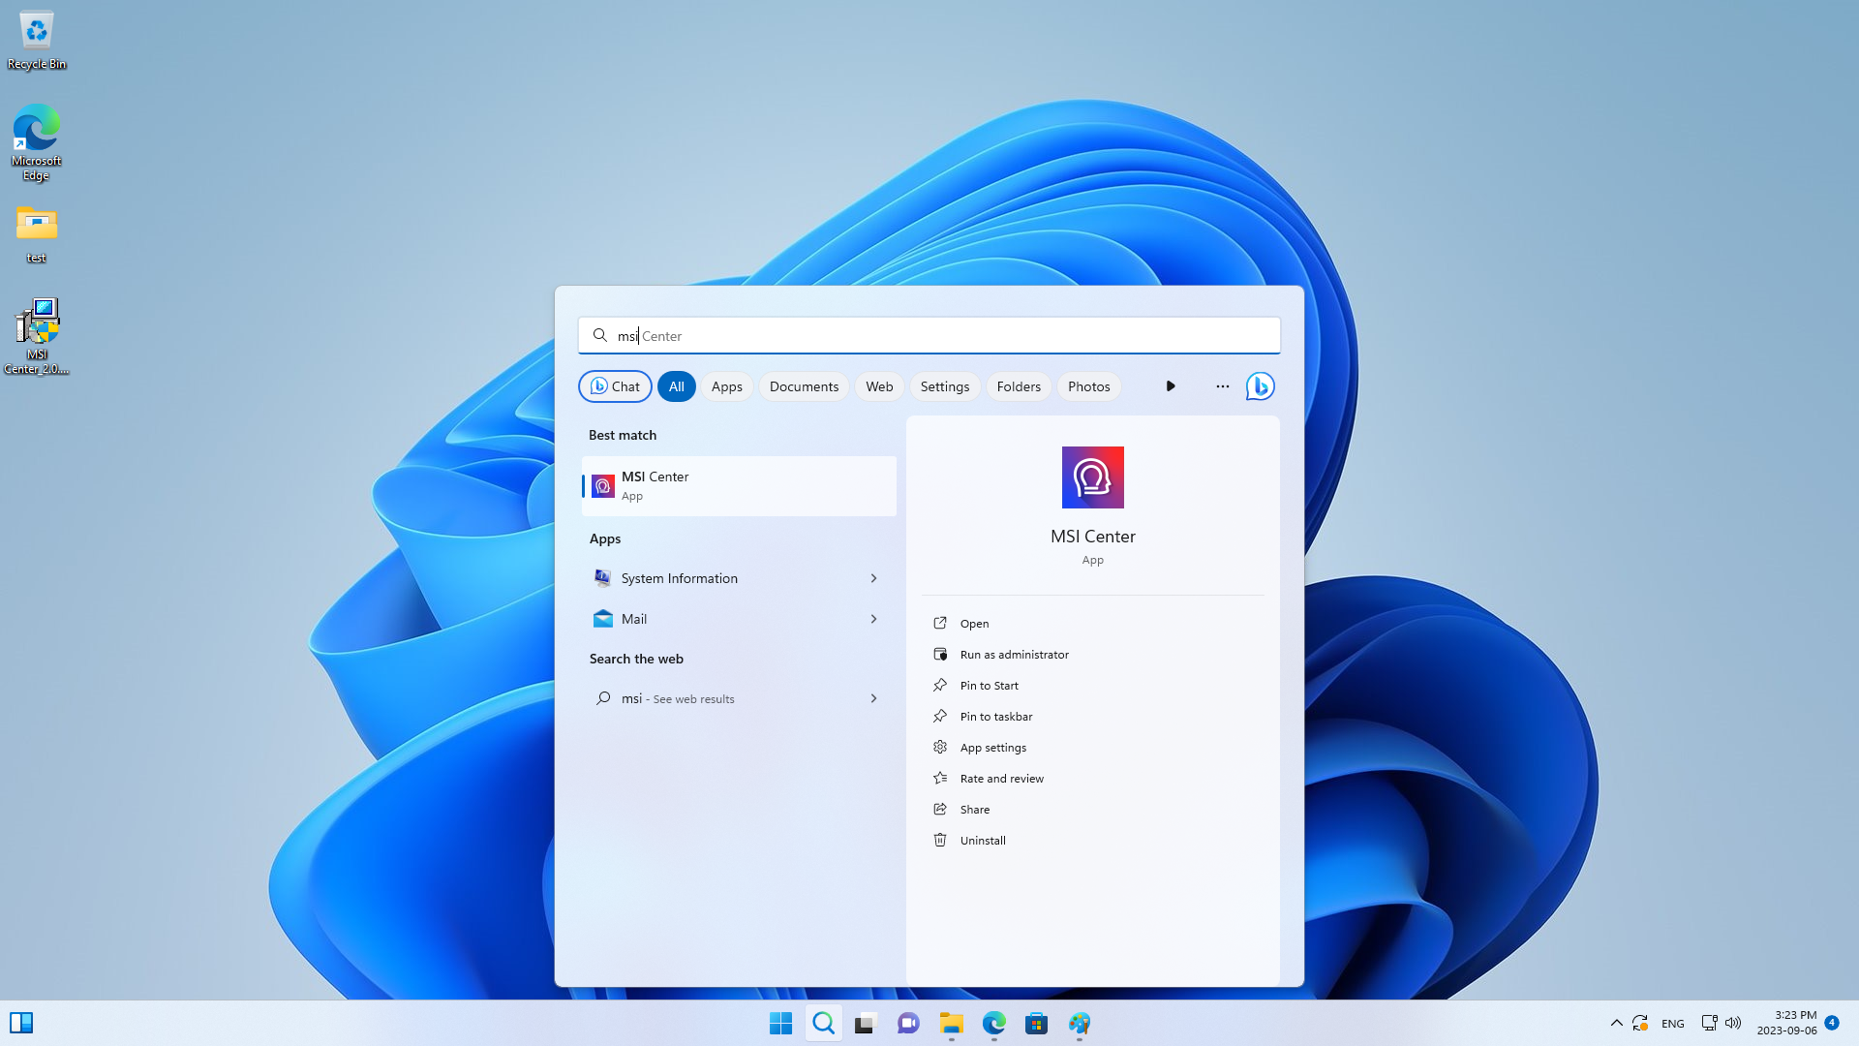Select the Apps filter tab

726,385
